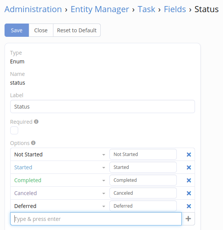The height and width of the screenshot is (230, 223).
Task: Show info tooltip next to Required
Action: (36, 121)
